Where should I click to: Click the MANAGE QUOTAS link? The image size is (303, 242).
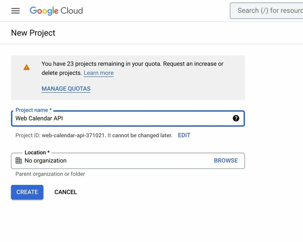coord(66,89)
